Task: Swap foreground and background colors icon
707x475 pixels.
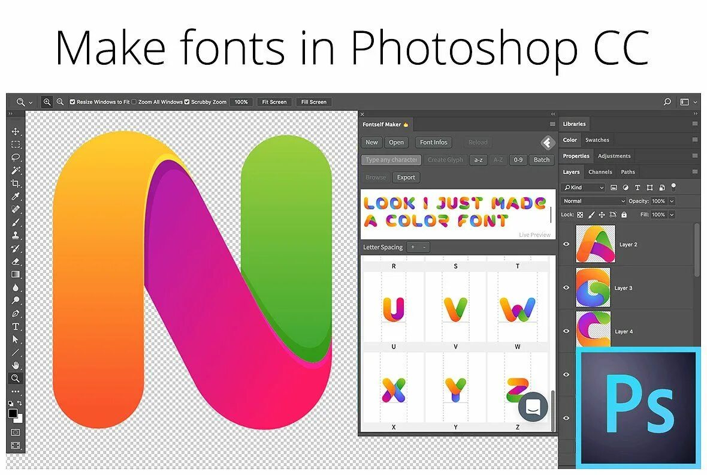Action: (19, 402)
